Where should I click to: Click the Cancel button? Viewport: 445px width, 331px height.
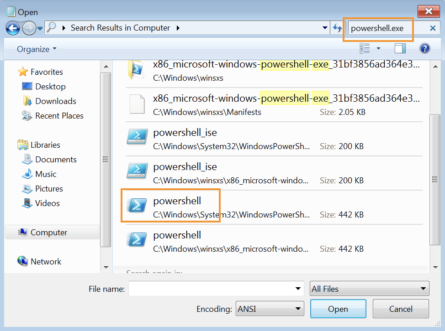pyautogui.click(x=401, y=309)
